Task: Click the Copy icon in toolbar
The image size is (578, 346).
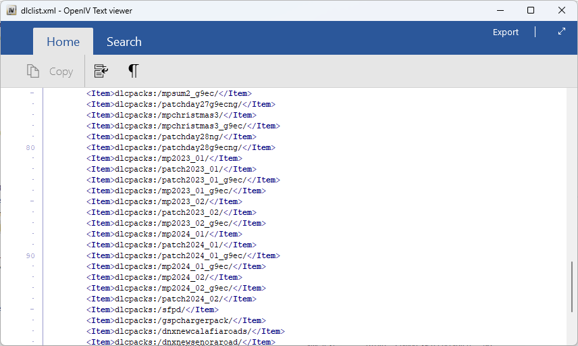Action: 50,71
